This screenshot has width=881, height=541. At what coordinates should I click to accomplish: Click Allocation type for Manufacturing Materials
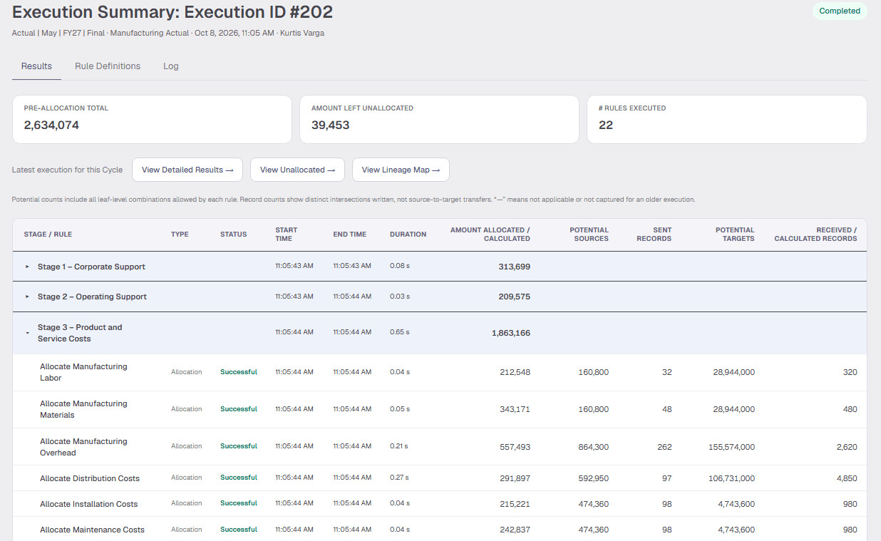pos(187,409)
